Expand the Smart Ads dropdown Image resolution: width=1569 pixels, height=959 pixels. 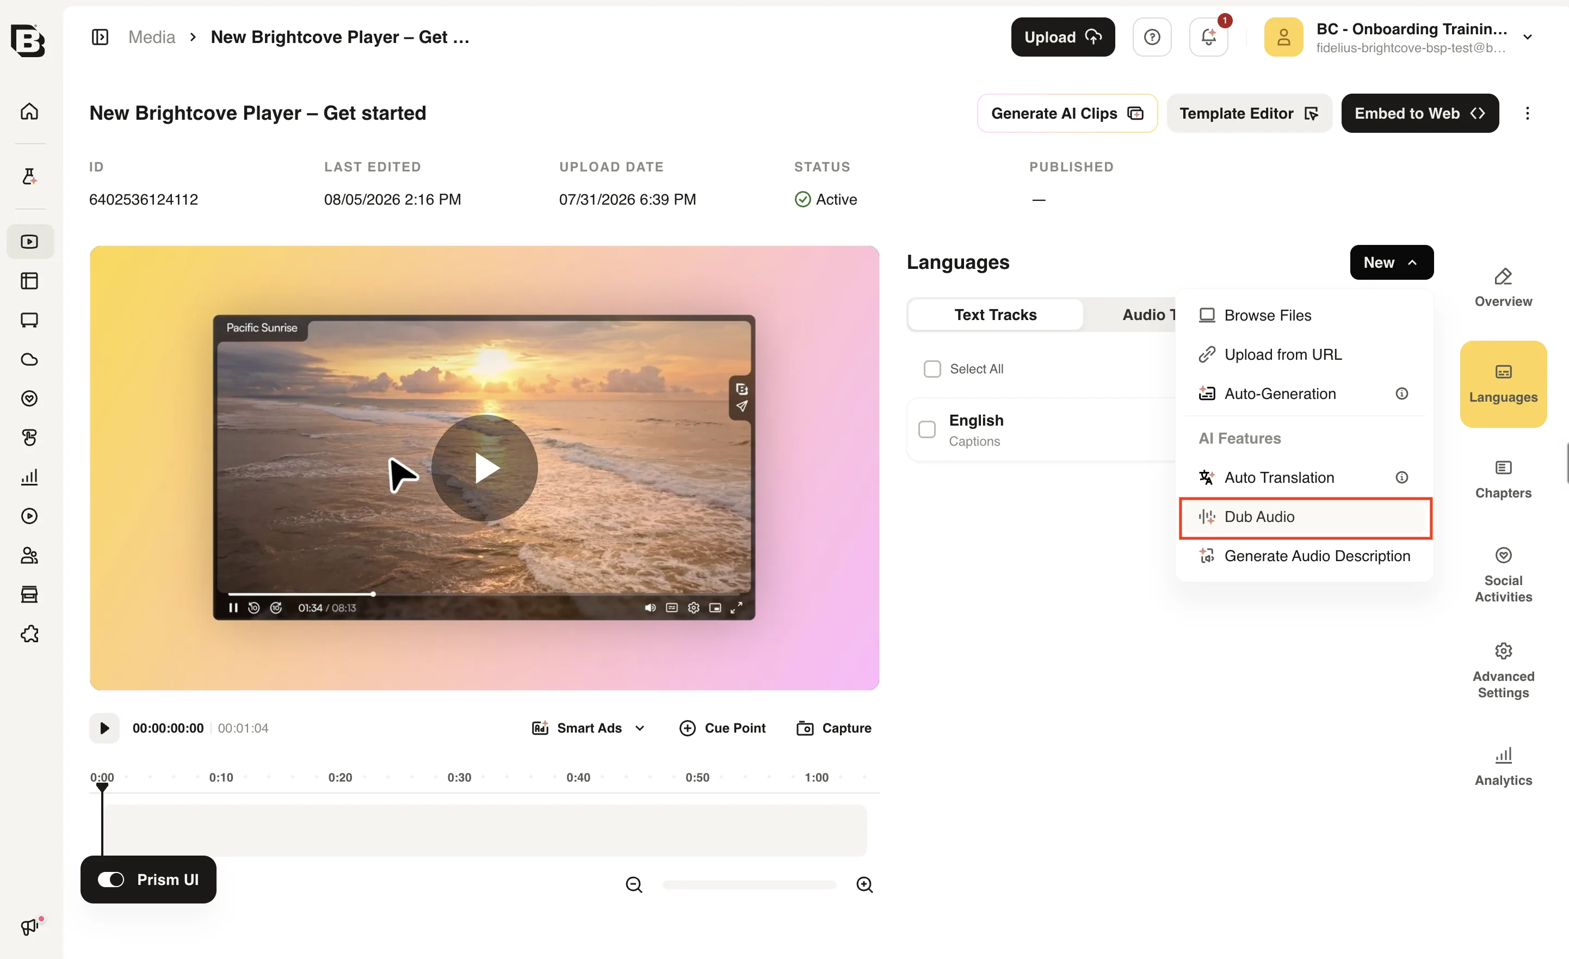(x=589, y=728)
